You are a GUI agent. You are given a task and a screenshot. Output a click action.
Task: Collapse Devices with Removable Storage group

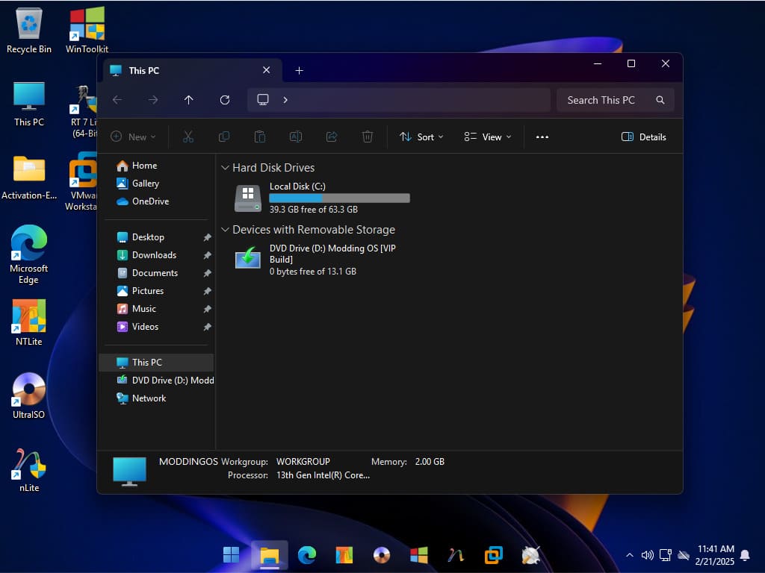[x=225, y=230]
